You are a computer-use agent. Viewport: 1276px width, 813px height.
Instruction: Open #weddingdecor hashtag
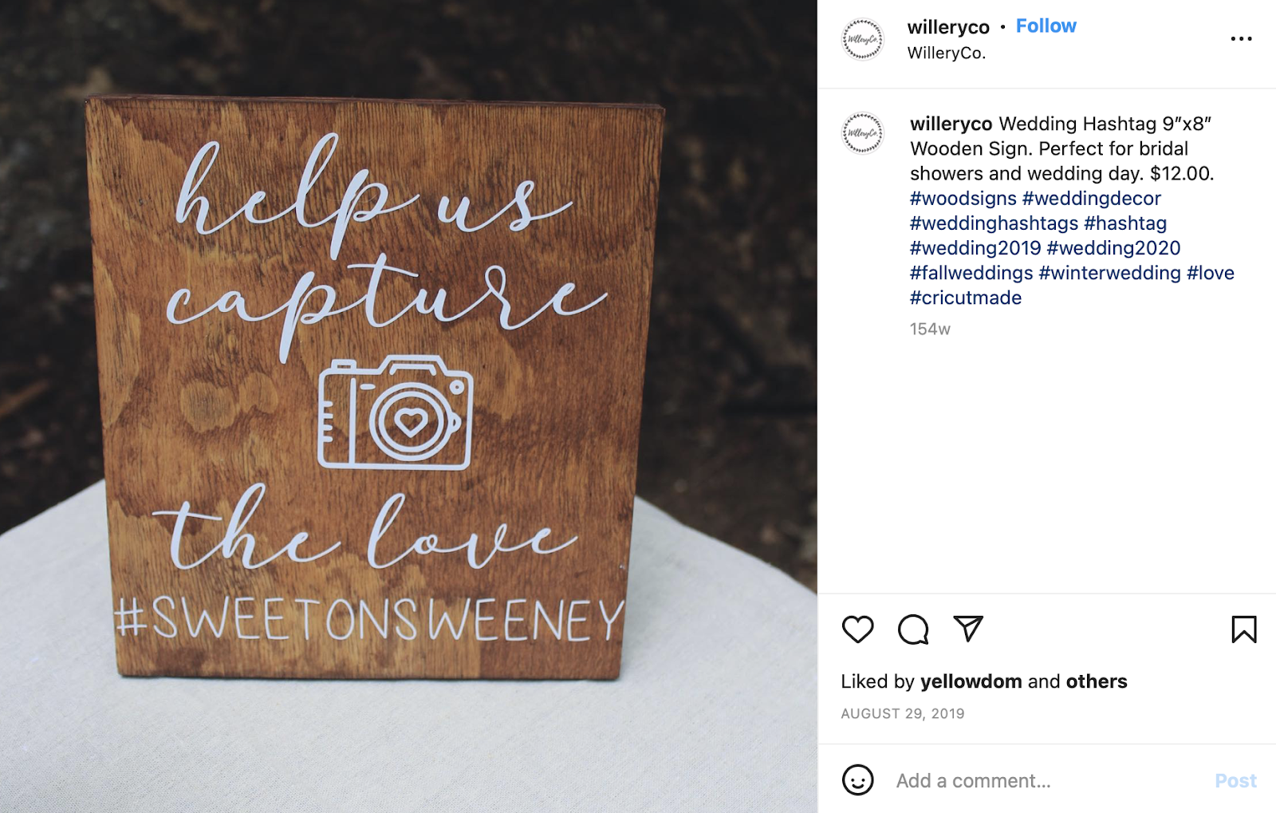pyautogui.click(x=1091, y=199)
